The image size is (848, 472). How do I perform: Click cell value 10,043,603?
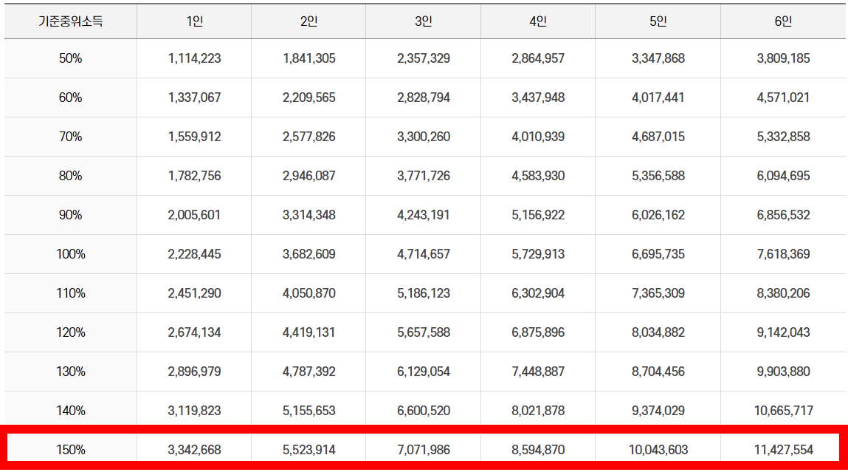tap(658, 450)
